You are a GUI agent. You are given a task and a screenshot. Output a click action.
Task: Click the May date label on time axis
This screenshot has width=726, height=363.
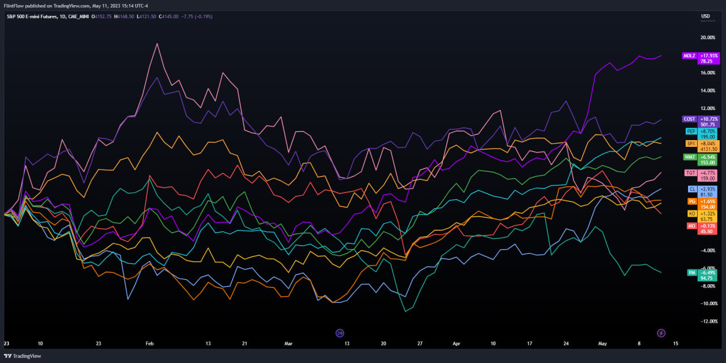coord(602,344)
